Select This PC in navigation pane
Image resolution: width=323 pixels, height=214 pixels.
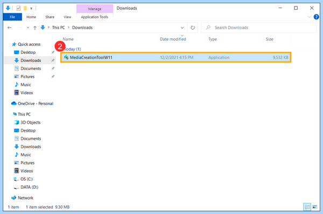pos(24,114)
